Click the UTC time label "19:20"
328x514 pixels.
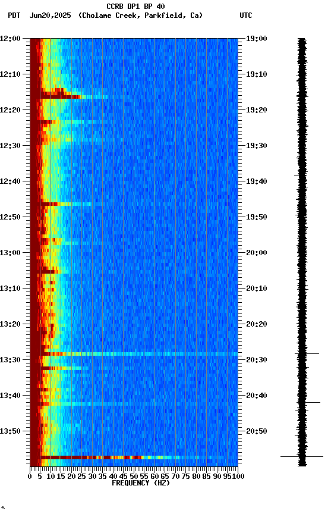tap(257, 110)
